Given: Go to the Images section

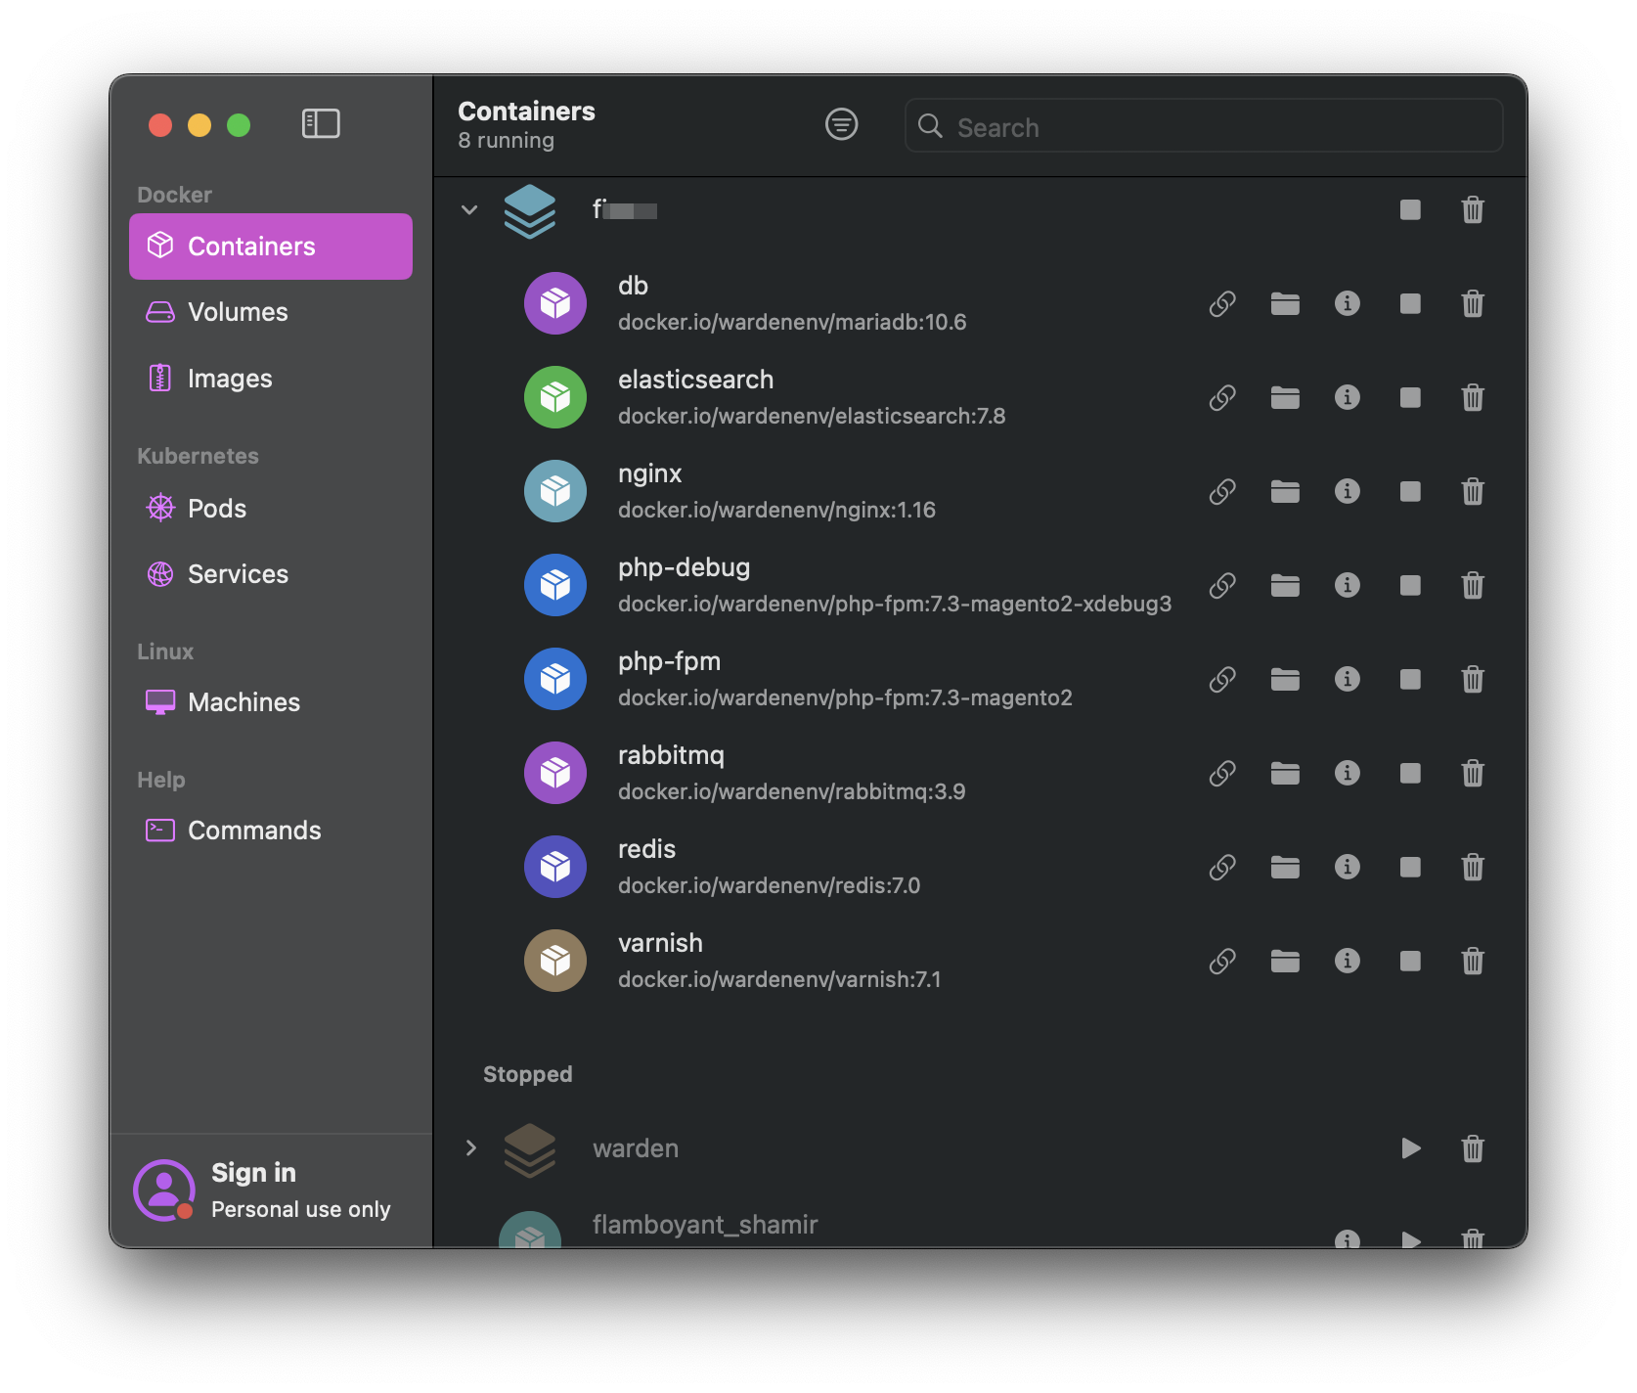Looking at the screenshot, I should coord(271,379).
